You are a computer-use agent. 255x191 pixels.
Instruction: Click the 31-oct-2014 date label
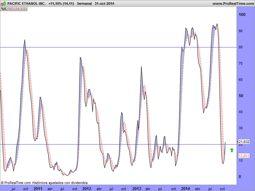(x=104, y=4)
